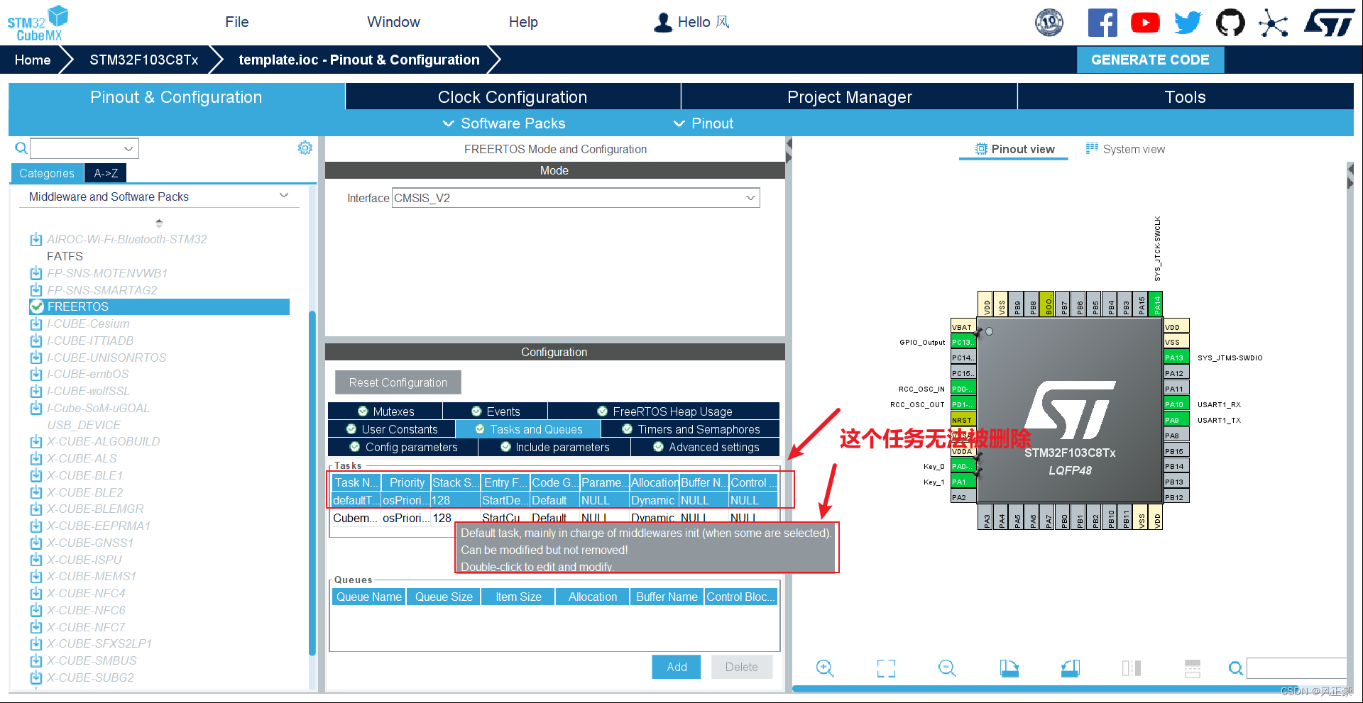Click the GENERATE CODE button
Image resolution: width=1363 pixels, height=703 pixels.
tap(1150, 60)
